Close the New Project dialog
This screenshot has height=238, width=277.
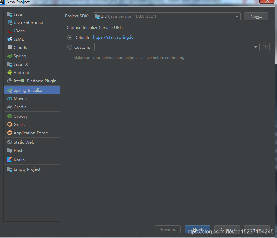click(x=267, y=1)
